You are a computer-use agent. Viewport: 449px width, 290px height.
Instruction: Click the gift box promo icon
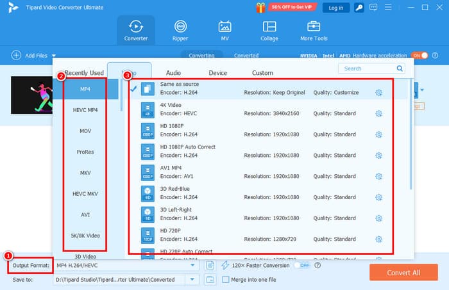coord(260,8)
